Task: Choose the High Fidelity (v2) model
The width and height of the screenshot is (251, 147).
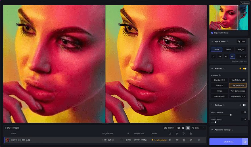Action: (x=238, y=80)
